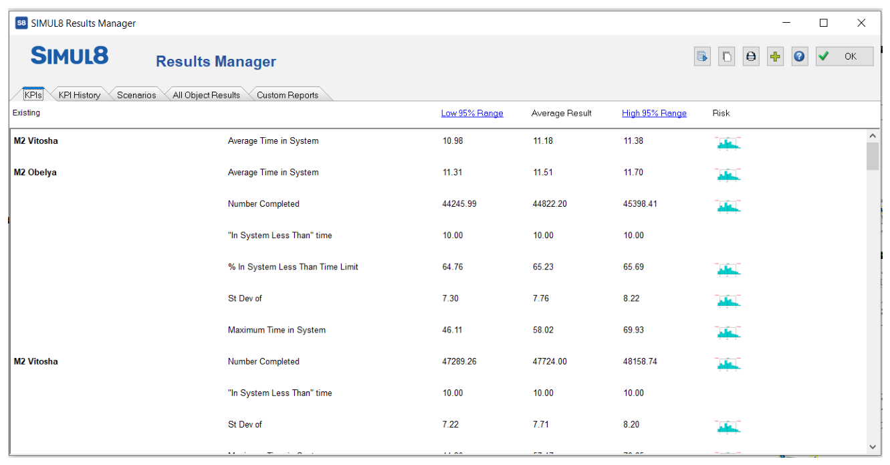Open the blue help question icon

800,57
